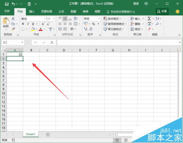Click Decrease Indent icon
183x143 pixels.
60,29
